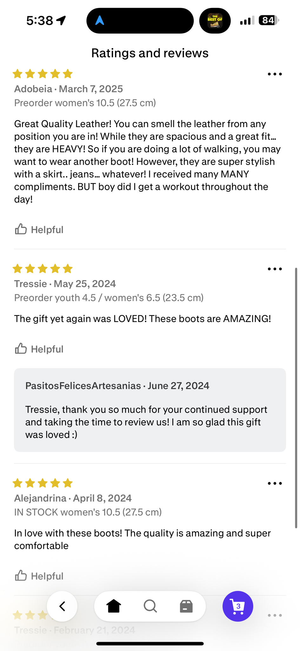Viewport: 300px width, 651px height.
Task: Tap the five-star rating on Alejandrina's review
Action: 43,483
